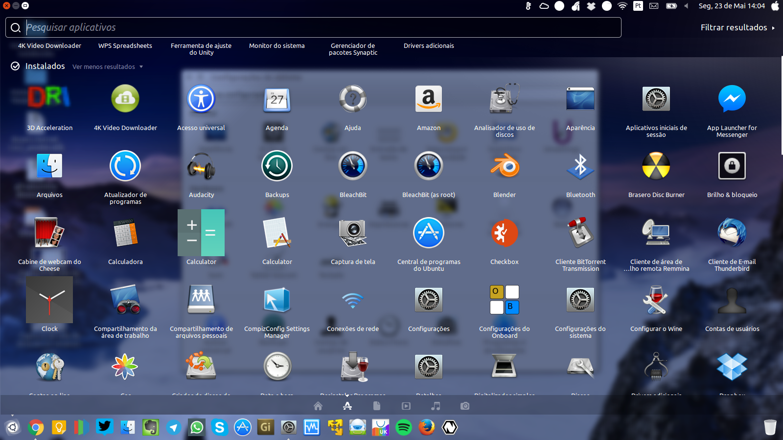Launch 4K Video Downloader from Instalados grid
Viewport: 783px width, 440px height.
(x=125, y=99)
